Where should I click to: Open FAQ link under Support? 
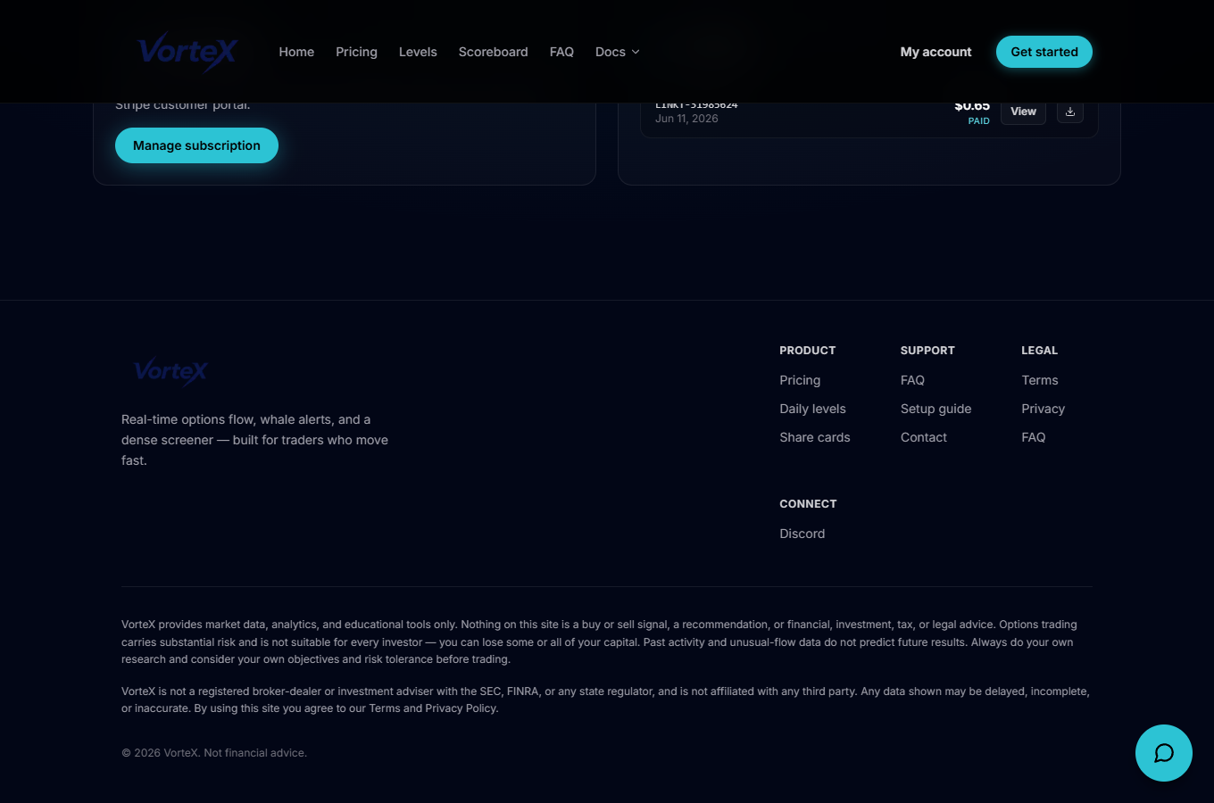912,380
